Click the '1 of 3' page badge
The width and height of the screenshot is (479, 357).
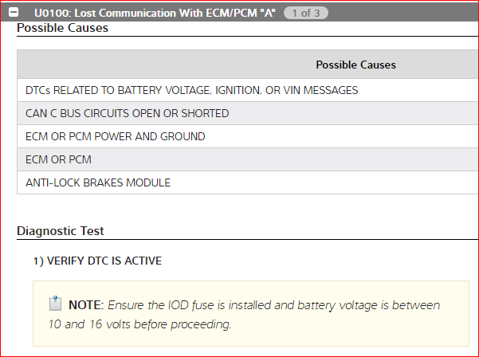pyautogui.click(x=306, y=14)
